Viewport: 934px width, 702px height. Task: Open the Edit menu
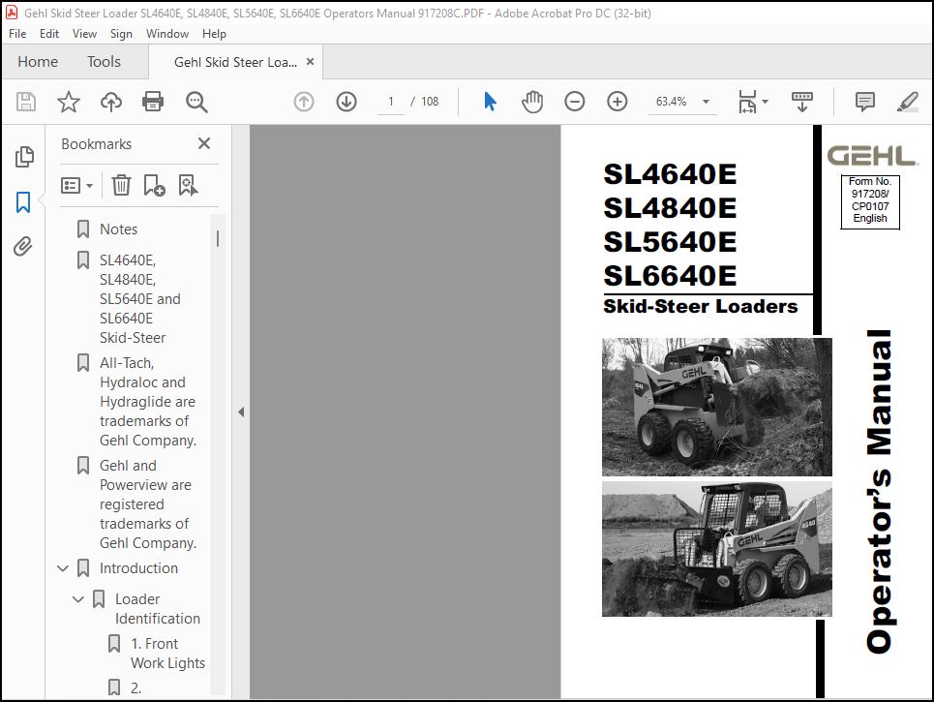point(48,34)
